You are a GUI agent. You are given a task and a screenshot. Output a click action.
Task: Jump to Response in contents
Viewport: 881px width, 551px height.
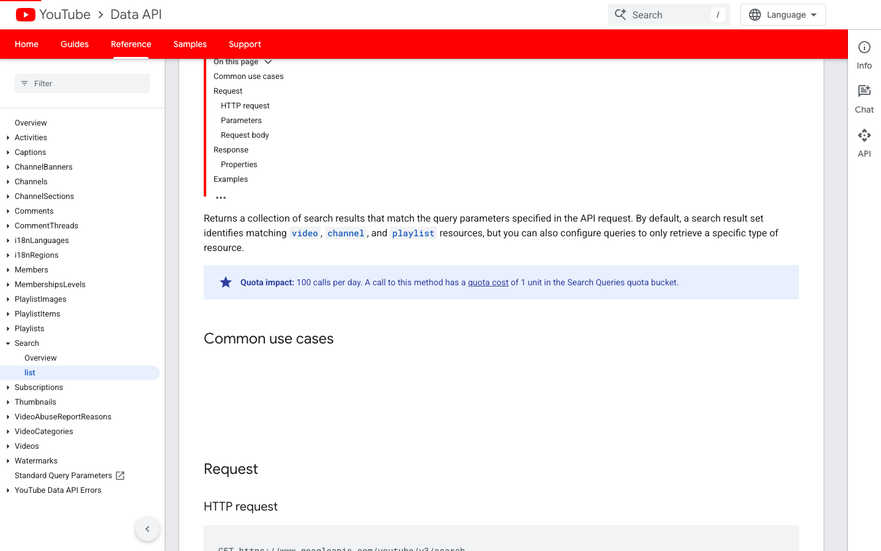[231, 150]
